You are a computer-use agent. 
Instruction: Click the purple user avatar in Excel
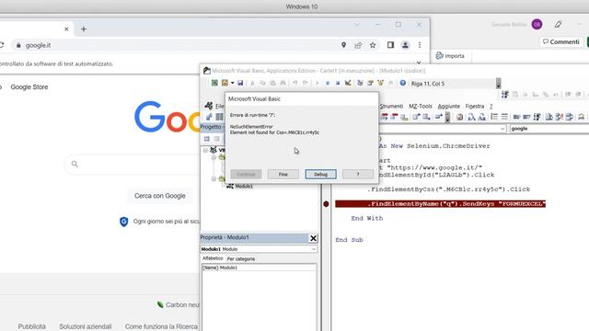[x=537, y=25]
